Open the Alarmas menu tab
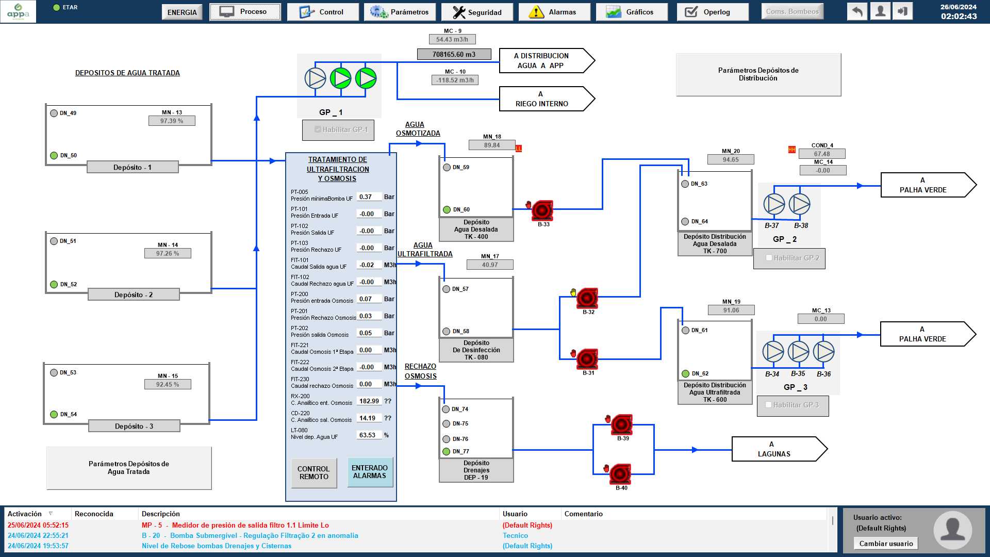The width and height of the screenshot is (990, 557). (554, 12)
